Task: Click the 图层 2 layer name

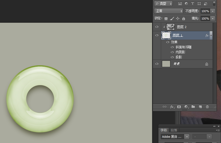Action: (x=182, y=27)
